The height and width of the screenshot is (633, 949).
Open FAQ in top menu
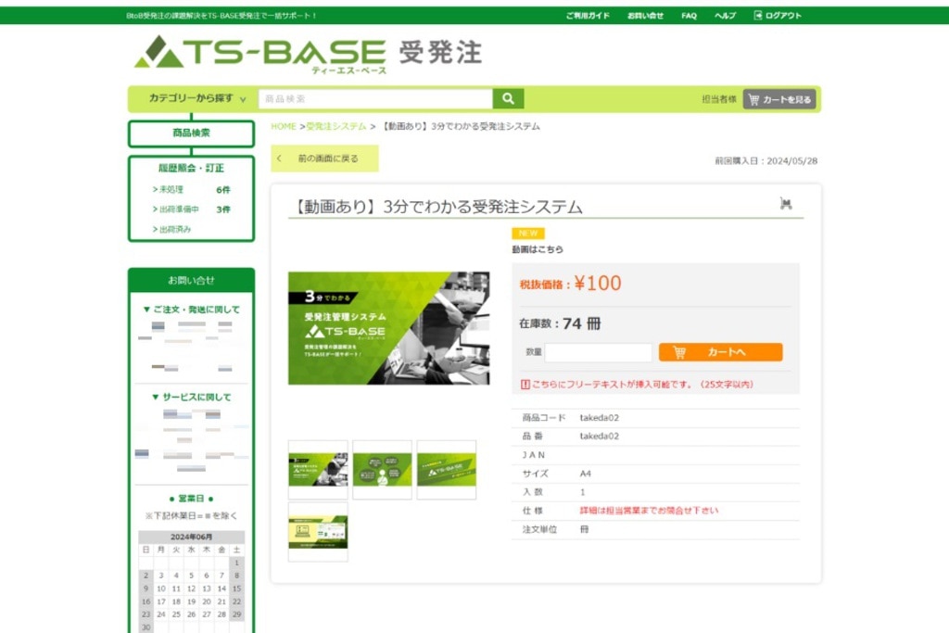689,16
